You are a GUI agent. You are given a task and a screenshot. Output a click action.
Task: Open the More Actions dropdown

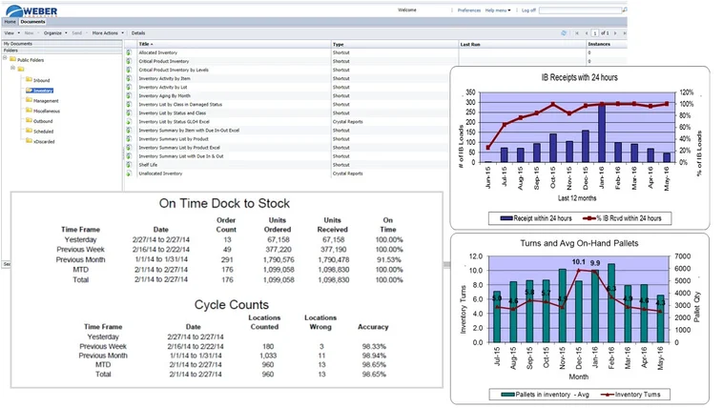pos(106,32)
